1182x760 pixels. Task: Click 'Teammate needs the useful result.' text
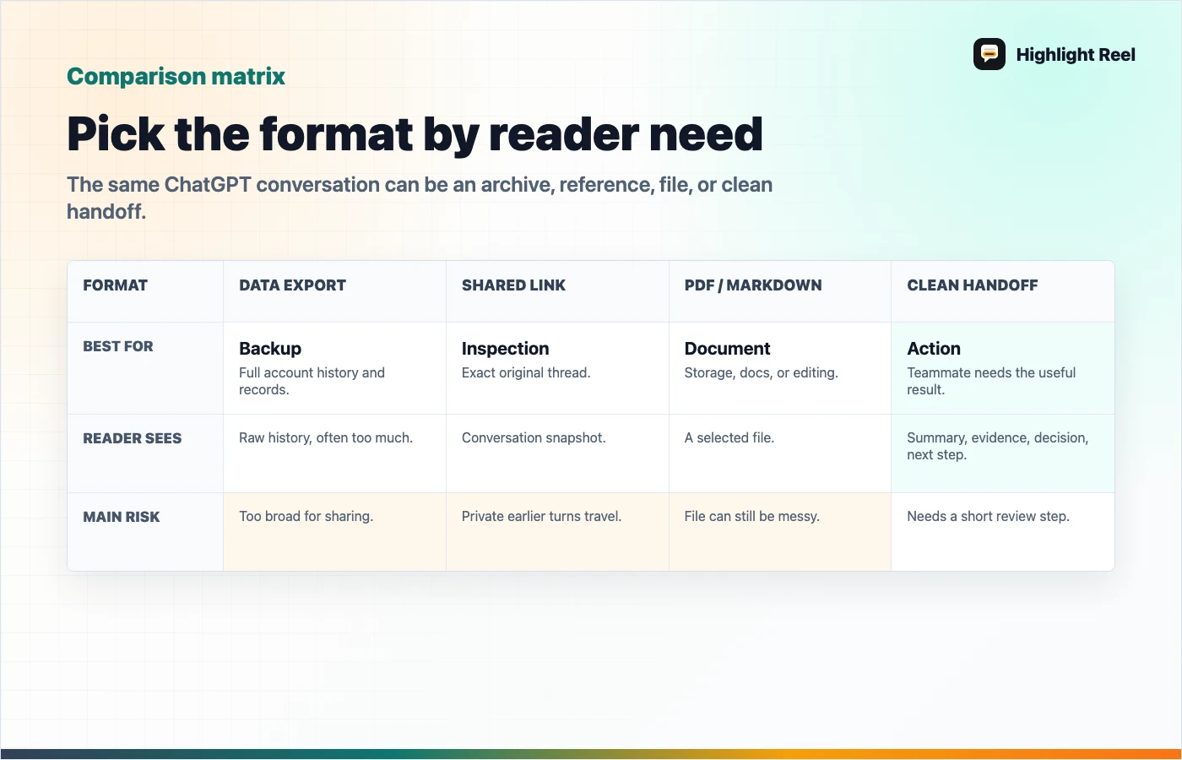(x=991, y=381)
